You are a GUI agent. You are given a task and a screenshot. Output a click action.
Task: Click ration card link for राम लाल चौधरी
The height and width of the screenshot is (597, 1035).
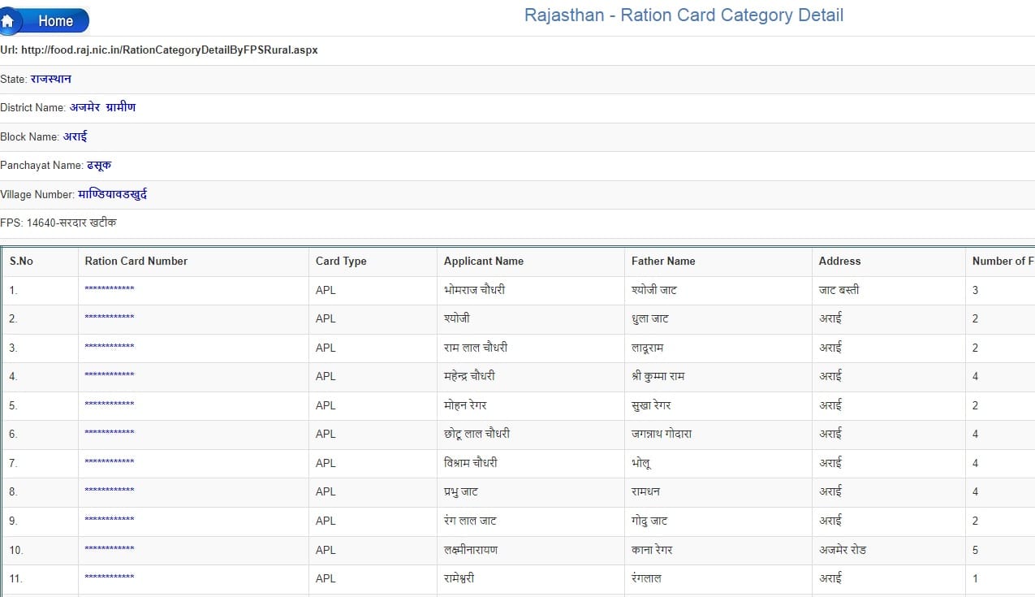pos(110,347)
